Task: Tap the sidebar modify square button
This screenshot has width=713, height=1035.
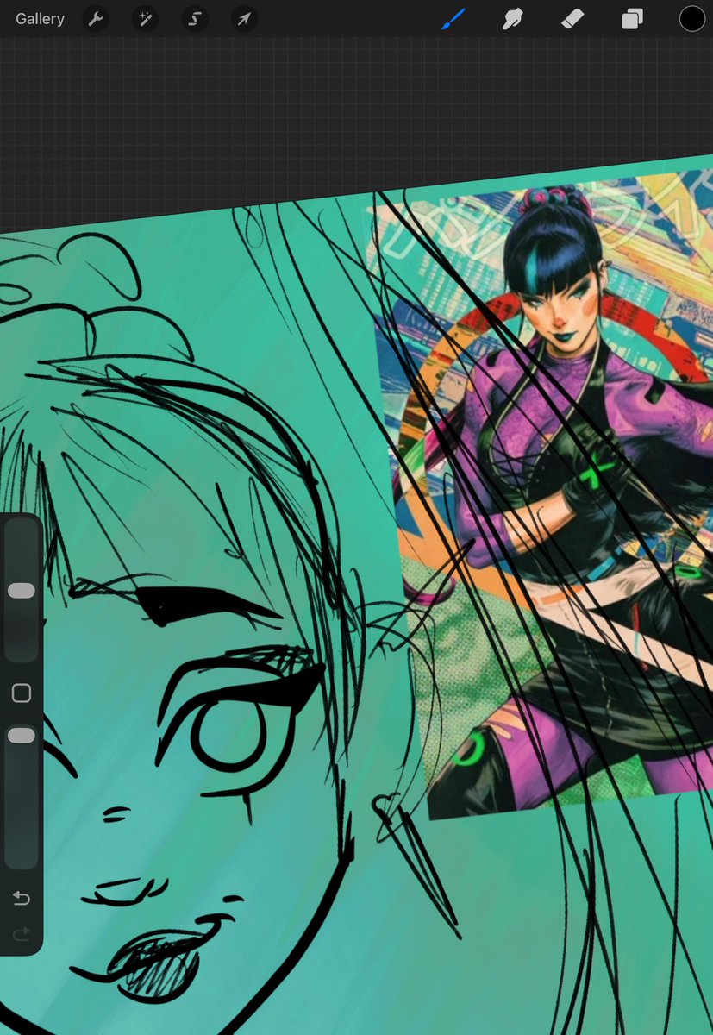Action: tap(22, 693)
